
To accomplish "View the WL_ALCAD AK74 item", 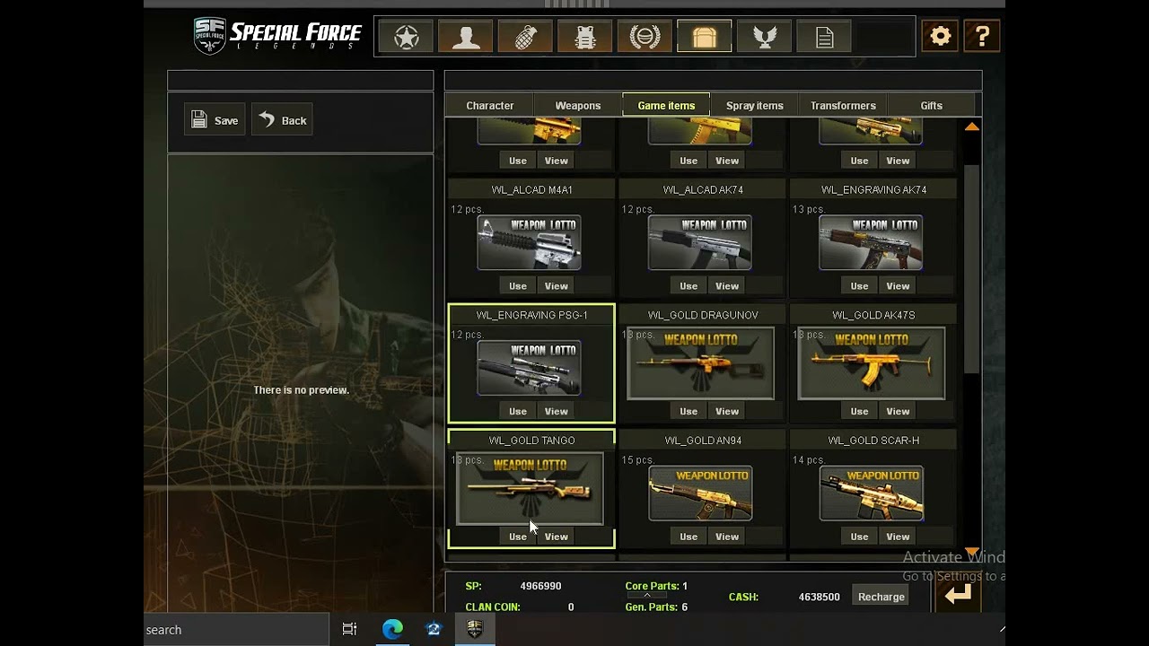I will 727,286.
